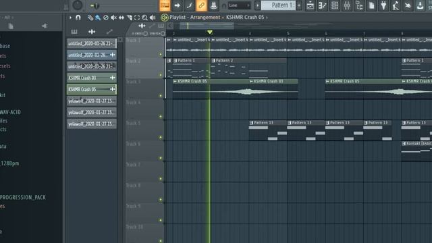Toggle the playlist magnet snap icon
The height and width of the screenshot is (243, 432).
click(78, 18)
